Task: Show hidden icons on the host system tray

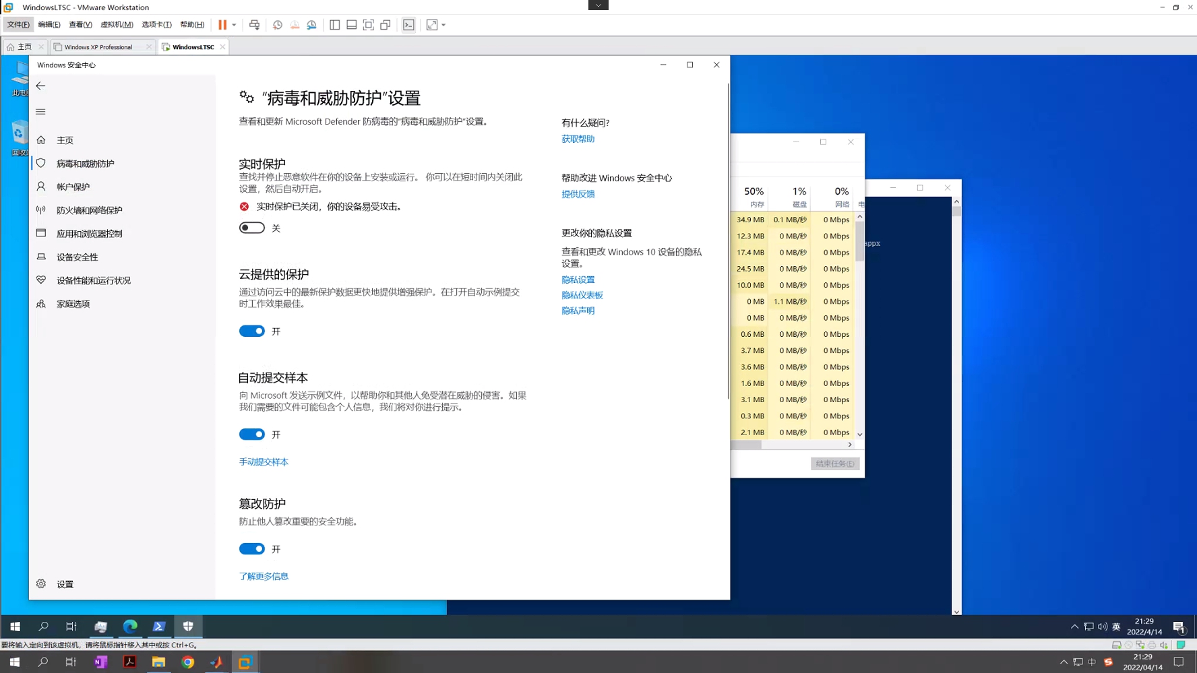Action: (1064, 662)
